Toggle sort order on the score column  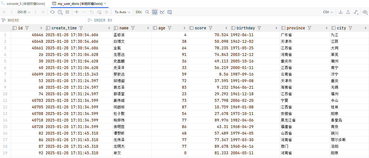[227, 28]
